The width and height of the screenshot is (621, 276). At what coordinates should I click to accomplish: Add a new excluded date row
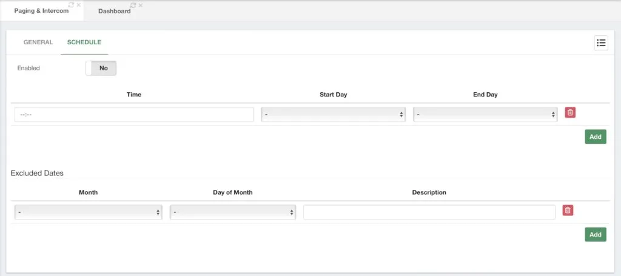[x=596, y=234]
